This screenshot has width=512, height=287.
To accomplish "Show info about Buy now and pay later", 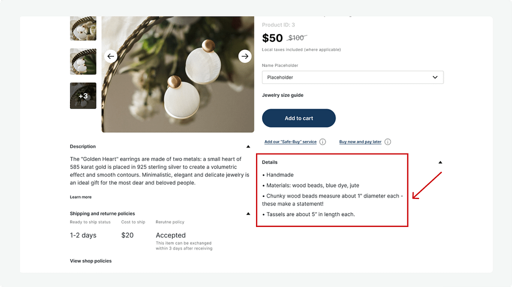I will (x=387, y=142).
